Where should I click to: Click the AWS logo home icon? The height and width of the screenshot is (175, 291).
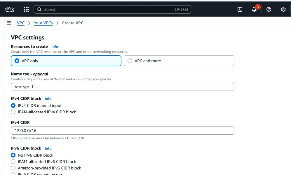(x=9, y=9)
